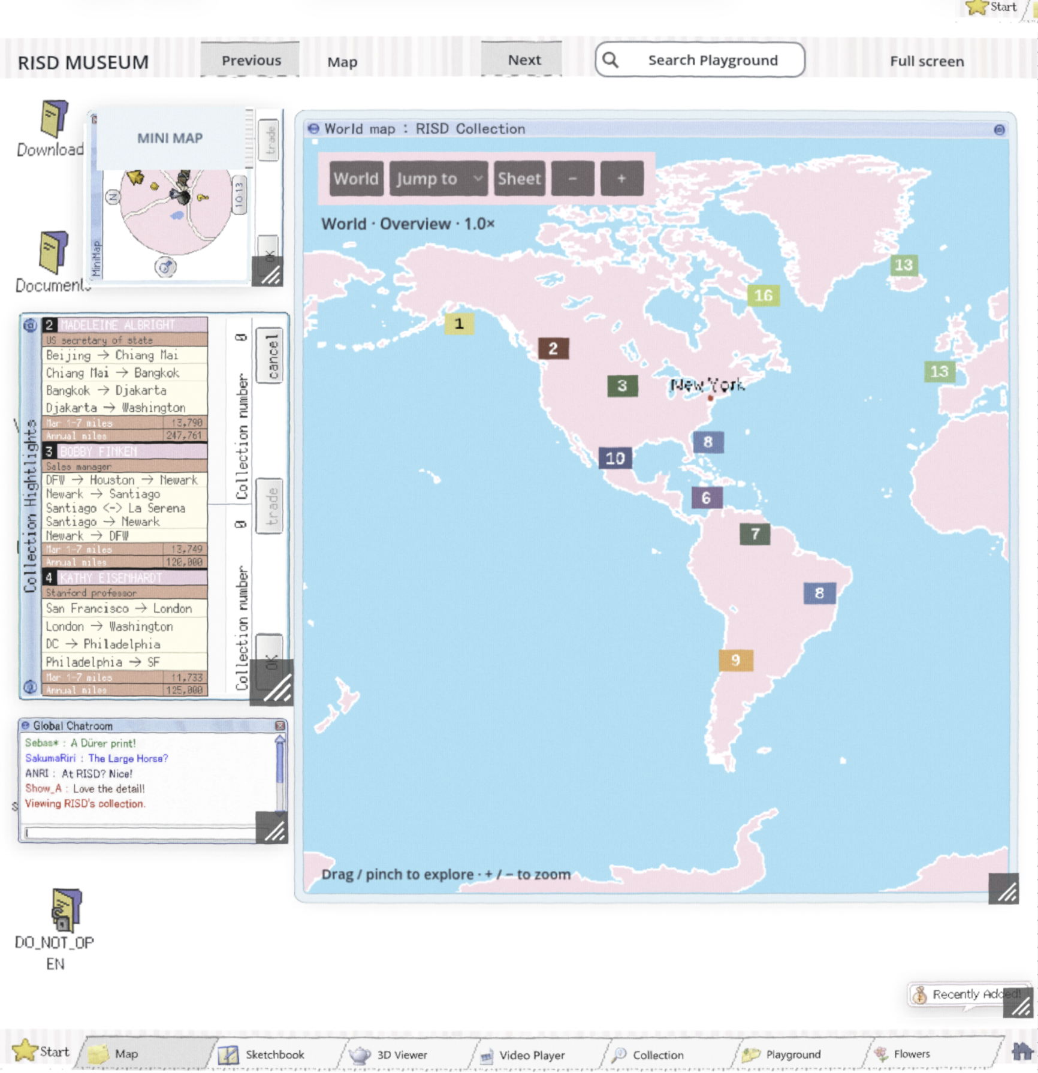
Task: Switch to the Playground taskbar tab
Action: click(792, 1054)
